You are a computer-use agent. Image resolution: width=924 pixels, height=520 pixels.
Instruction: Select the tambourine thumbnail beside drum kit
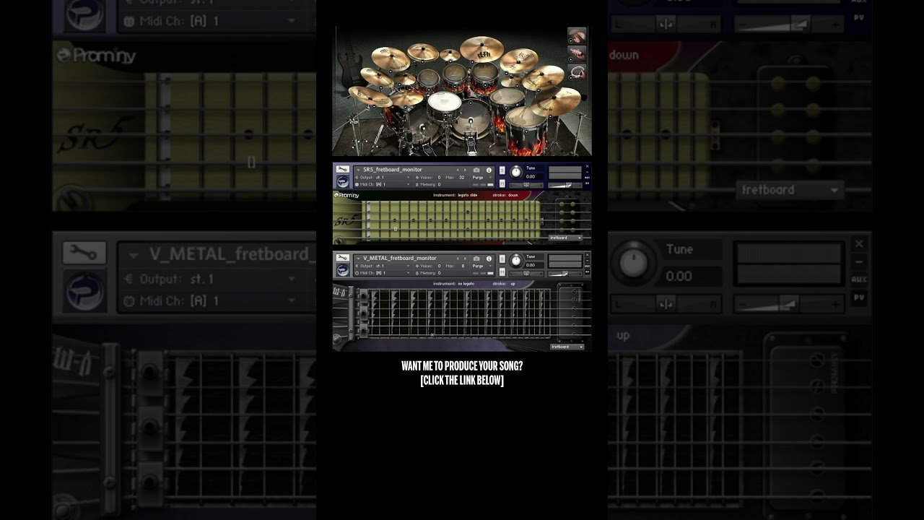(577, 72)
